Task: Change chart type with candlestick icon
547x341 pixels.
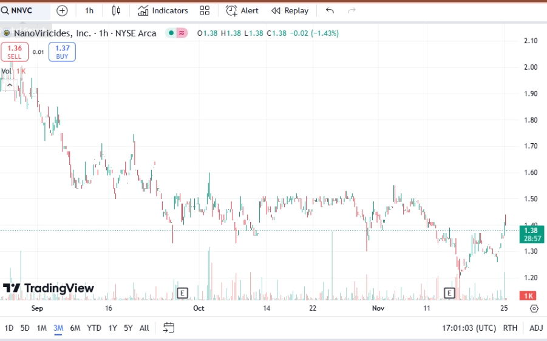Action: [116, 11]
